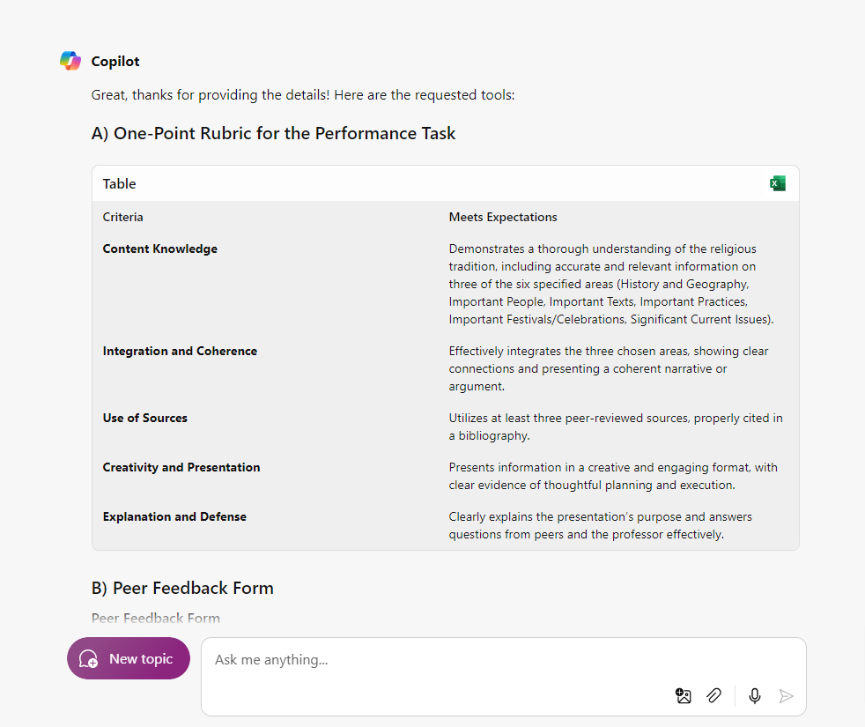Click the 'Effectively integrates the three chosen areas' cell
Screen dimensions: 865x727
tap(609, 368)
